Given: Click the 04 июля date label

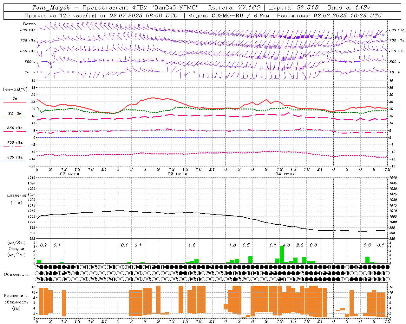Looking at the screenshot, I should (x=285, y=174).
